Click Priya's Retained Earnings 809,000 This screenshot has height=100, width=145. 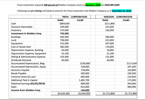tap(85, 84)
